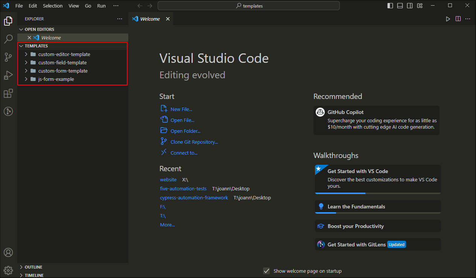Open the Accounts icon in activity bar
476x278 pixels.
click(x=8, y=252)
